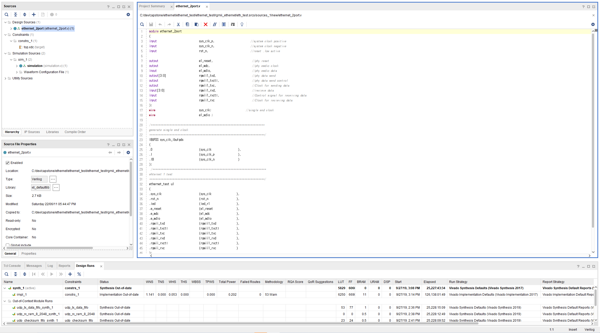Screen dimensions: 600x333
Task: Check the Global include checkbox
Action: (x=8, y=245)
